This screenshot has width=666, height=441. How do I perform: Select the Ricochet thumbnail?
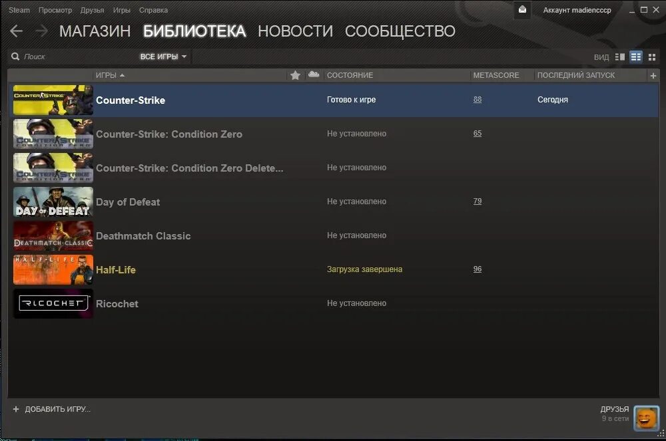[x=53, y=303]
